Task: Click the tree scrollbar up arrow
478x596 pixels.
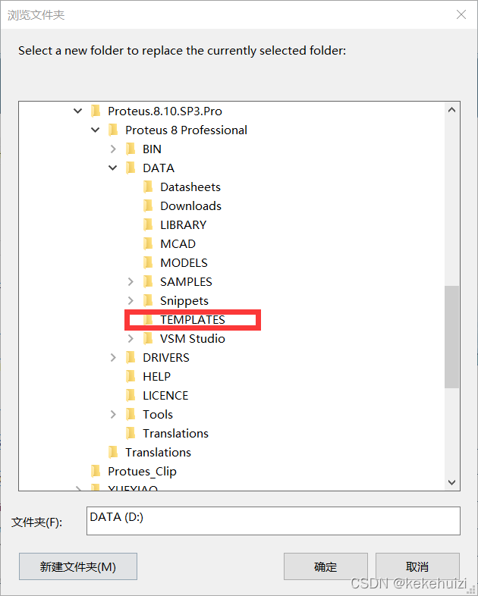Action: [x=451, y=110]
